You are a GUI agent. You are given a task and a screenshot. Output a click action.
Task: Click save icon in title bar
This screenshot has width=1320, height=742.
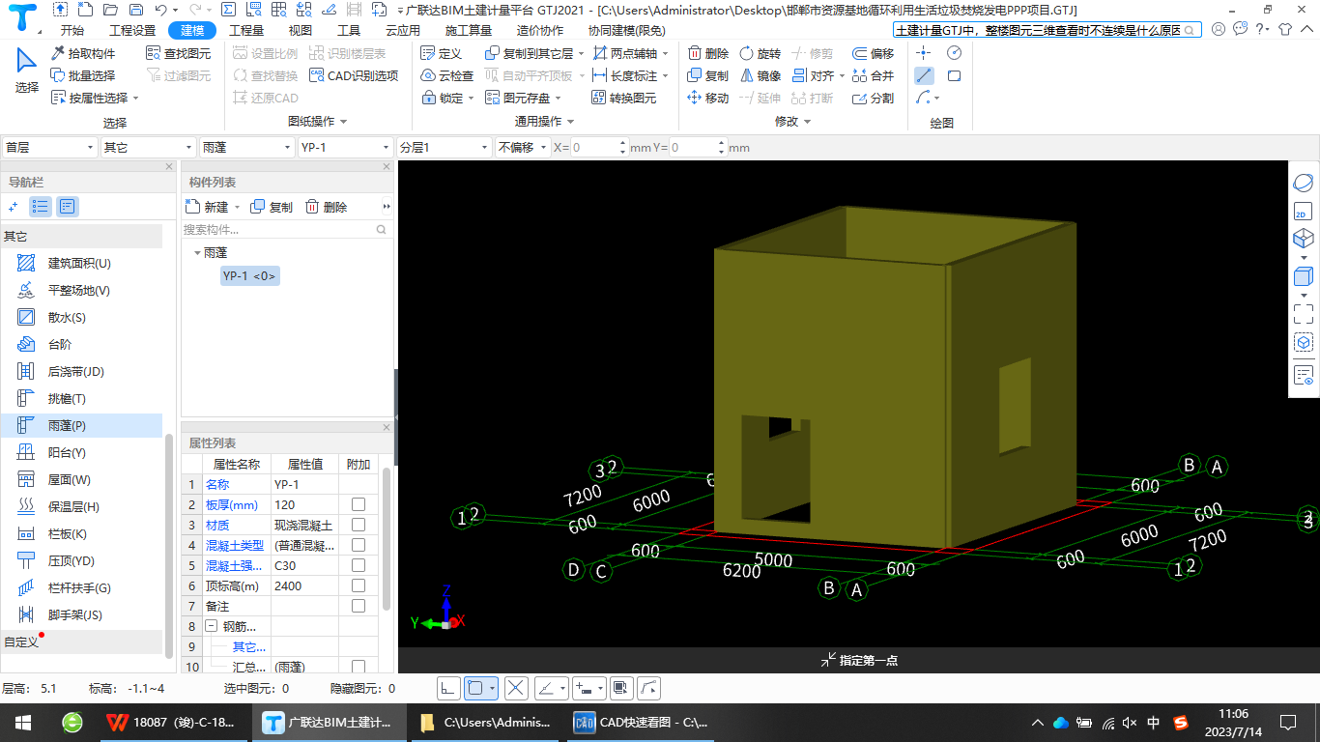click(x=134, y=10)
